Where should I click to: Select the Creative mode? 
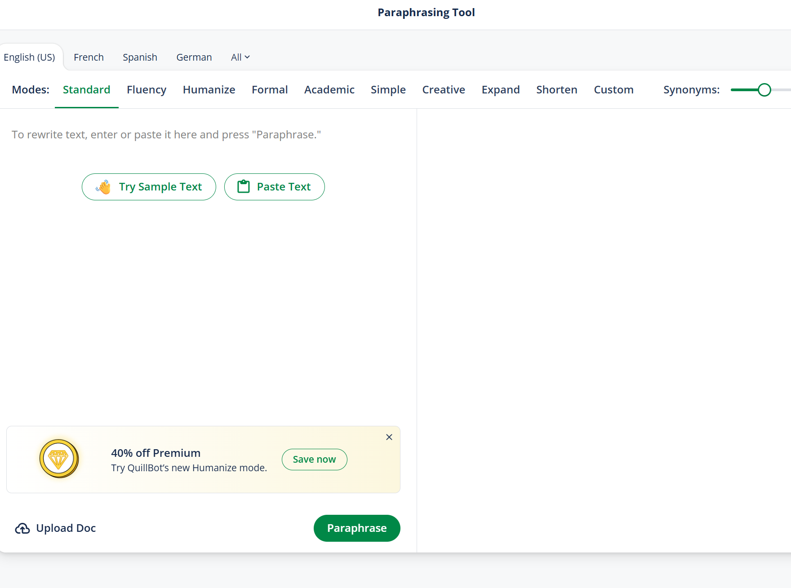pos(444,90)
